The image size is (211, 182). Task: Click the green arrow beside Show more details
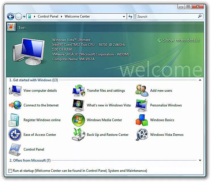(x=160, y=40)
